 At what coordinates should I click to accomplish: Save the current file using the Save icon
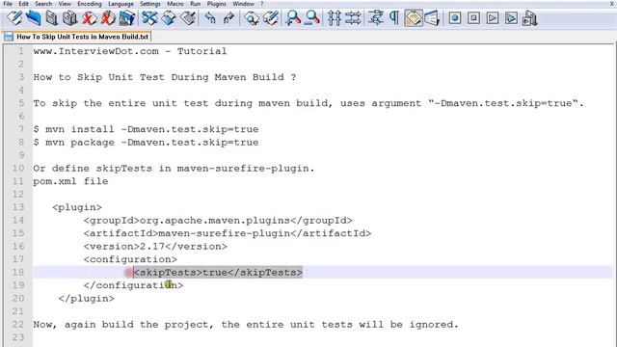tap(51, 18)
